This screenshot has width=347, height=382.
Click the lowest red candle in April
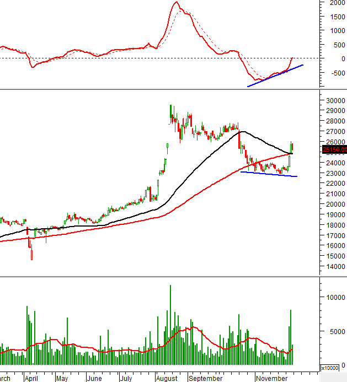point(31,255)
